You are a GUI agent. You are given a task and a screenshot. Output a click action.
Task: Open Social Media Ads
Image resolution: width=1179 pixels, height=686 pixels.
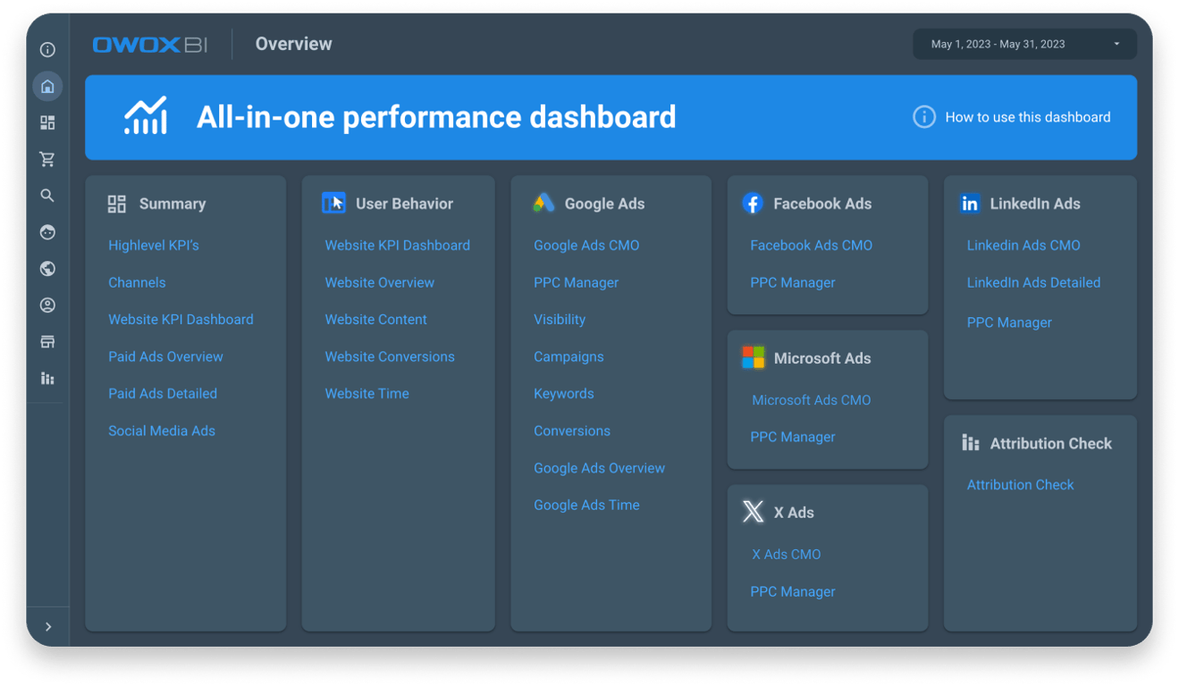tap(162, 431)
